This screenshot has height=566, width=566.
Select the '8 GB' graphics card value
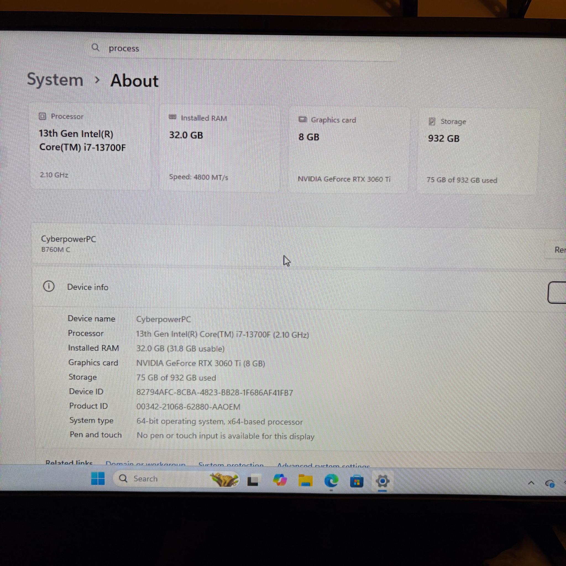click(x=309, y=137)
